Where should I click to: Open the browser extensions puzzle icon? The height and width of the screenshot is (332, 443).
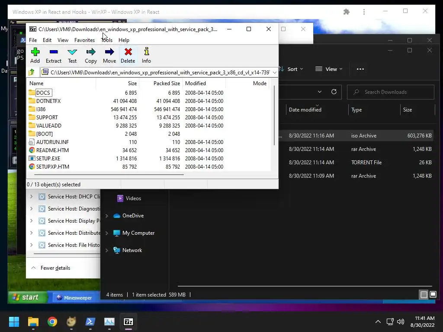point(347,12)
